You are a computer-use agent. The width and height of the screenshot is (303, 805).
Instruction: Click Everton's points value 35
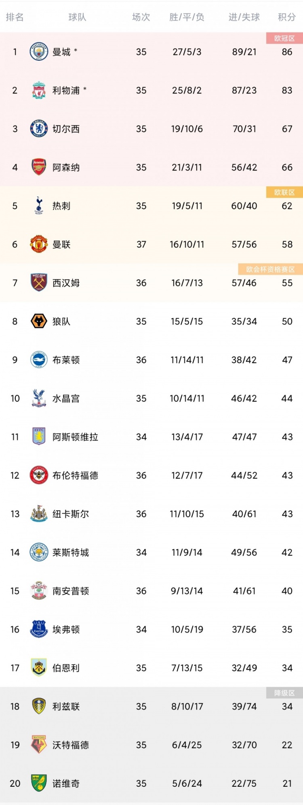[287, 629]
